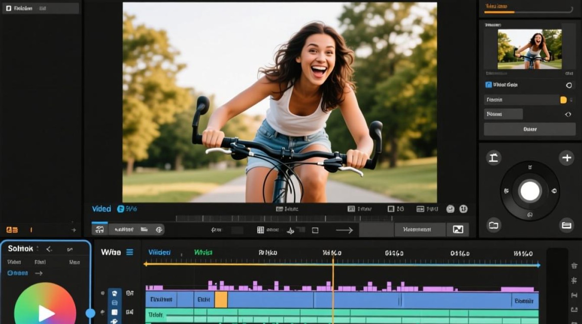
Task: Toggle the gray dot left of the blue track header
Action: [103, 293]
